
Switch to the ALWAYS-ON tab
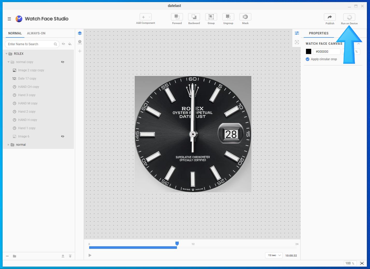point(36,33)
